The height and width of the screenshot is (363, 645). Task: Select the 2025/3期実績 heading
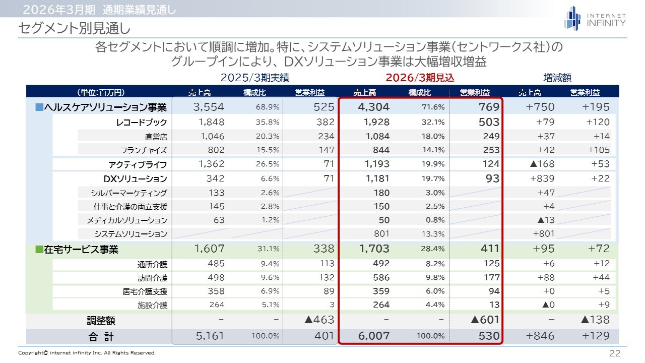pos(254,78)
